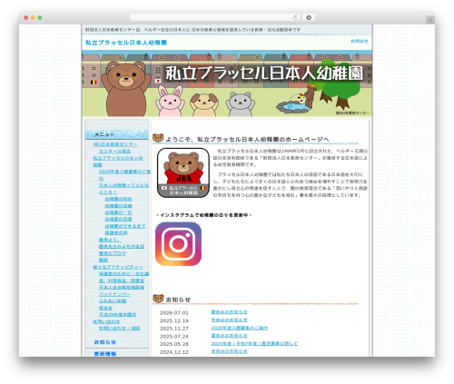Open お問い合わせ sidebar section link
This screenshot has width=454, height=384.
coord(106,321)
